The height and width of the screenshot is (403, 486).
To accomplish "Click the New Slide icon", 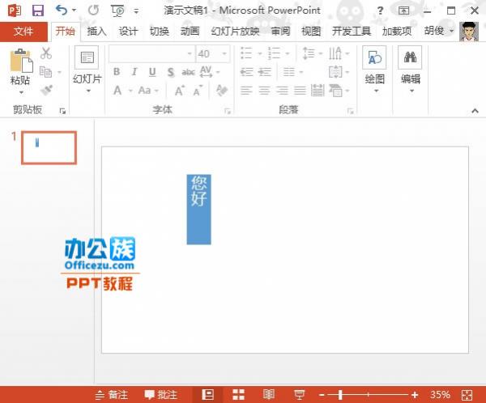I will [x=87, y=58].
